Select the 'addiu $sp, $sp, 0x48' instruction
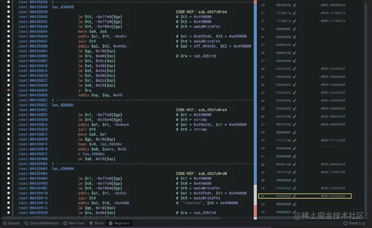 tap(100, 95)
